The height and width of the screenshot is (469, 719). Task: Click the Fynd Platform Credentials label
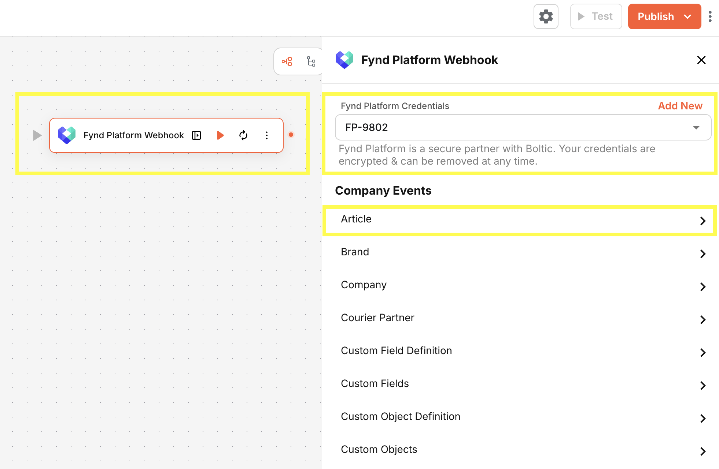pos(395,106)
